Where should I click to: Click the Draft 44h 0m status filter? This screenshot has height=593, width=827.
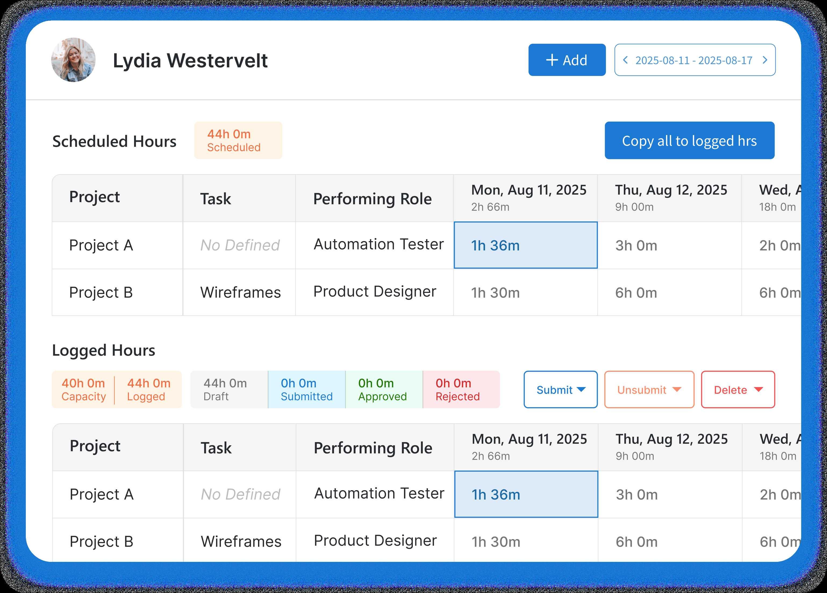pyautogui.click(x=229, y=390)
